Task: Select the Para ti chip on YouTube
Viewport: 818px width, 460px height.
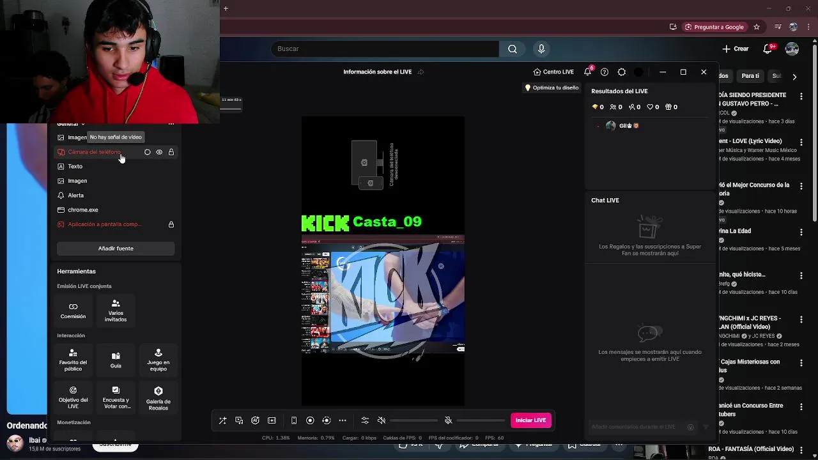Action: pyautogui.click(x=750, y=76)
